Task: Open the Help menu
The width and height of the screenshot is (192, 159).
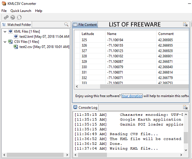Action: point(39,11)
